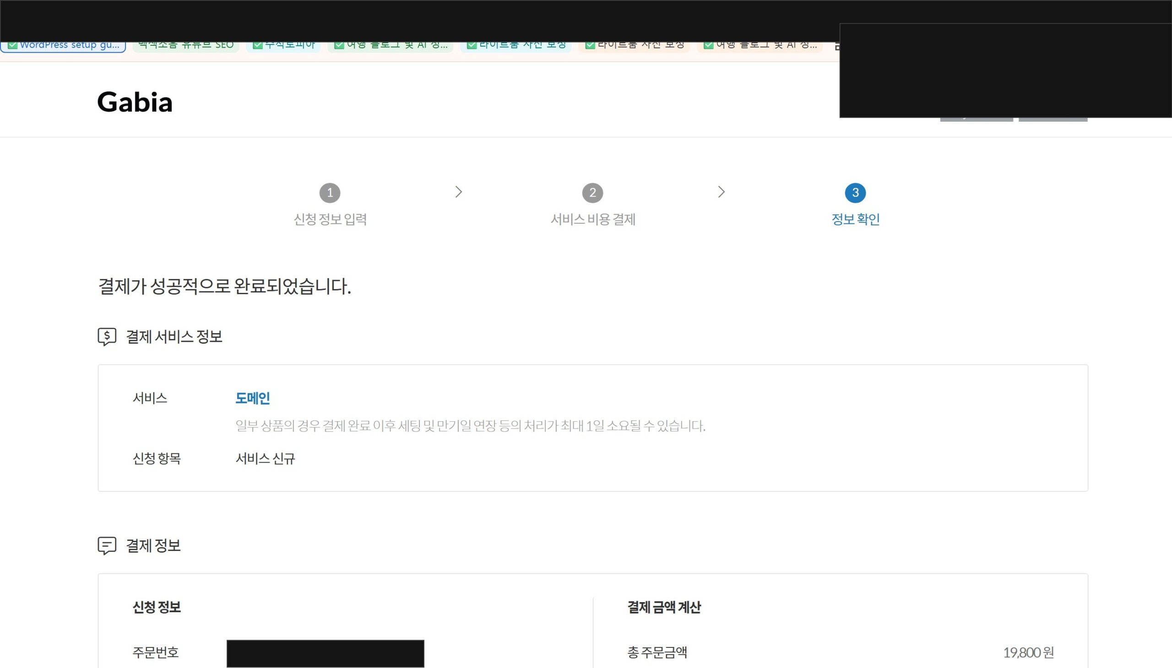Select the 신청 정보 입력 step label

click(x=330, y=219)
